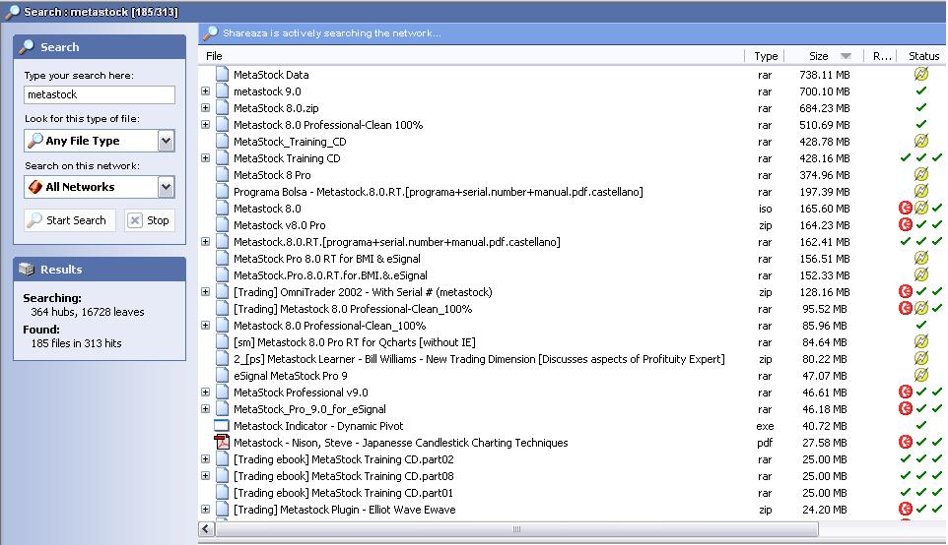Click the green checkmark on Metastock Indicator - Dynamic Pivot row
This screenshot has width=948, height=545.
tap(920, 426)
